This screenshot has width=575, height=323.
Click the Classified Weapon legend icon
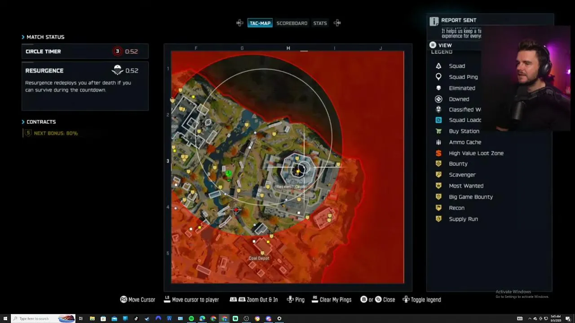[438, 109]
